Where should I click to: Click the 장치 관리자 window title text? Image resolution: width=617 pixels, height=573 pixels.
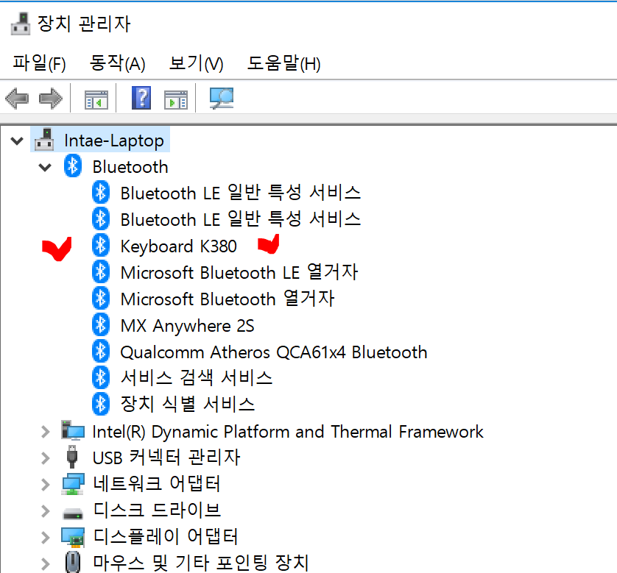(x=84, y=24)
